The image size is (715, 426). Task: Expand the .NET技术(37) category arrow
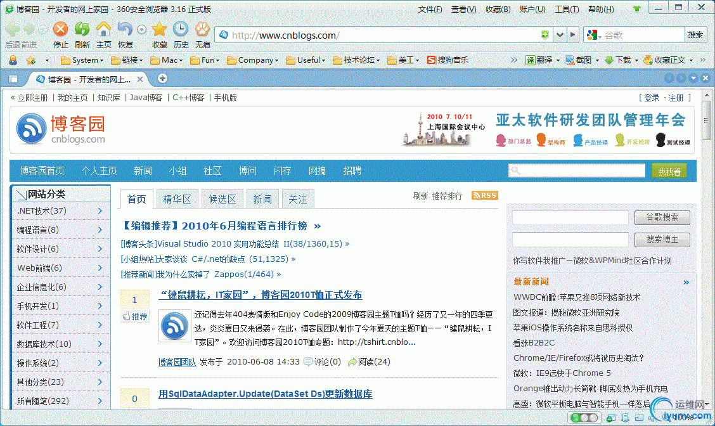pyautogui.click(x=100, y=210)
